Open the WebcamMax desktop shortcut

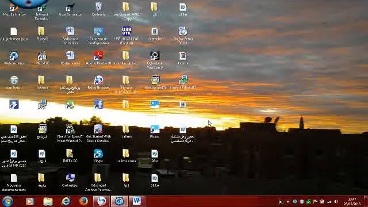point(14,59)
